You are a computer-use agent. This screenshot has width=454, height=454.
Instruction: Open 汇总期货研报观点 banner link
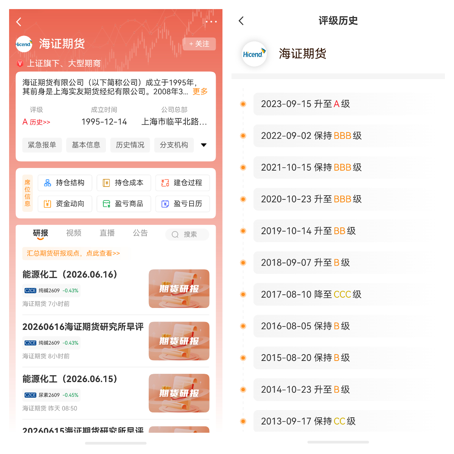73,253
